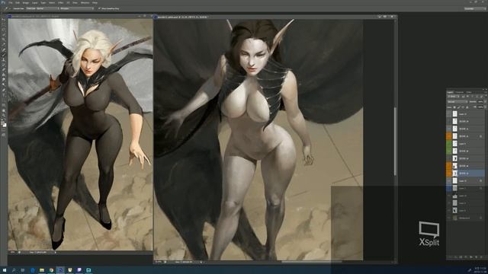Screen dimensions: 488x274
Task: Open the Window menu
Action: point(85,3)
